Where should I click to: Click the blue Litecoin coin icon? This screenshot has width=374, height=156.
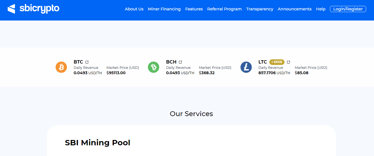click(x=246, y=67)
